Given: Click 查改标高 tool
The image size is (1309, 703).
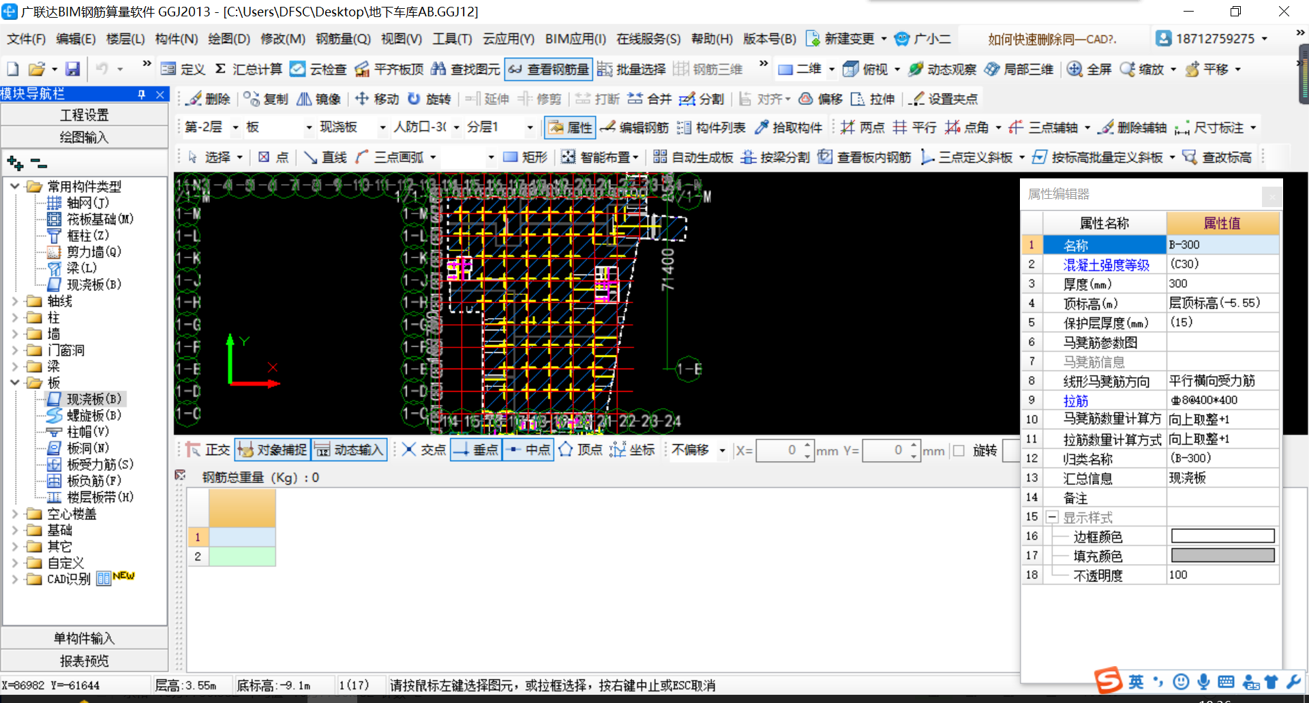Looking at the screenshot, I should coord(1217,157).
